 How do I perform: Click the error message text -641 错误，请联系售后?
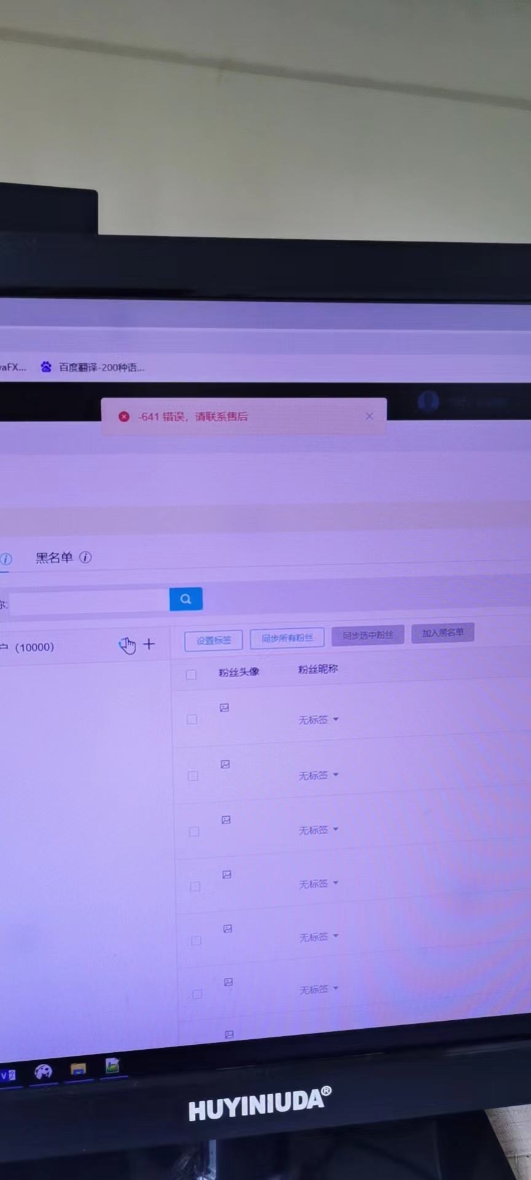tap(193, 417)
